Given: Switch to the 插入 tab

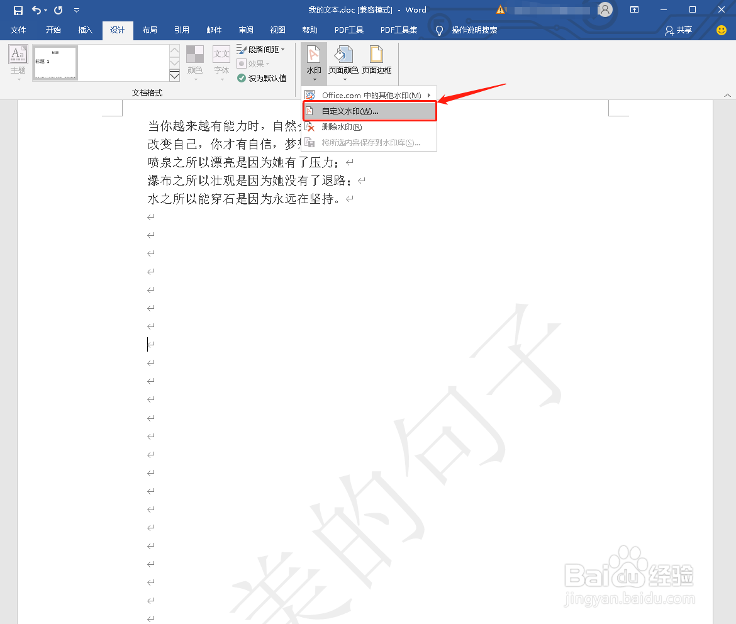Looking at the screenshot, I should click(x=85, y=30).
